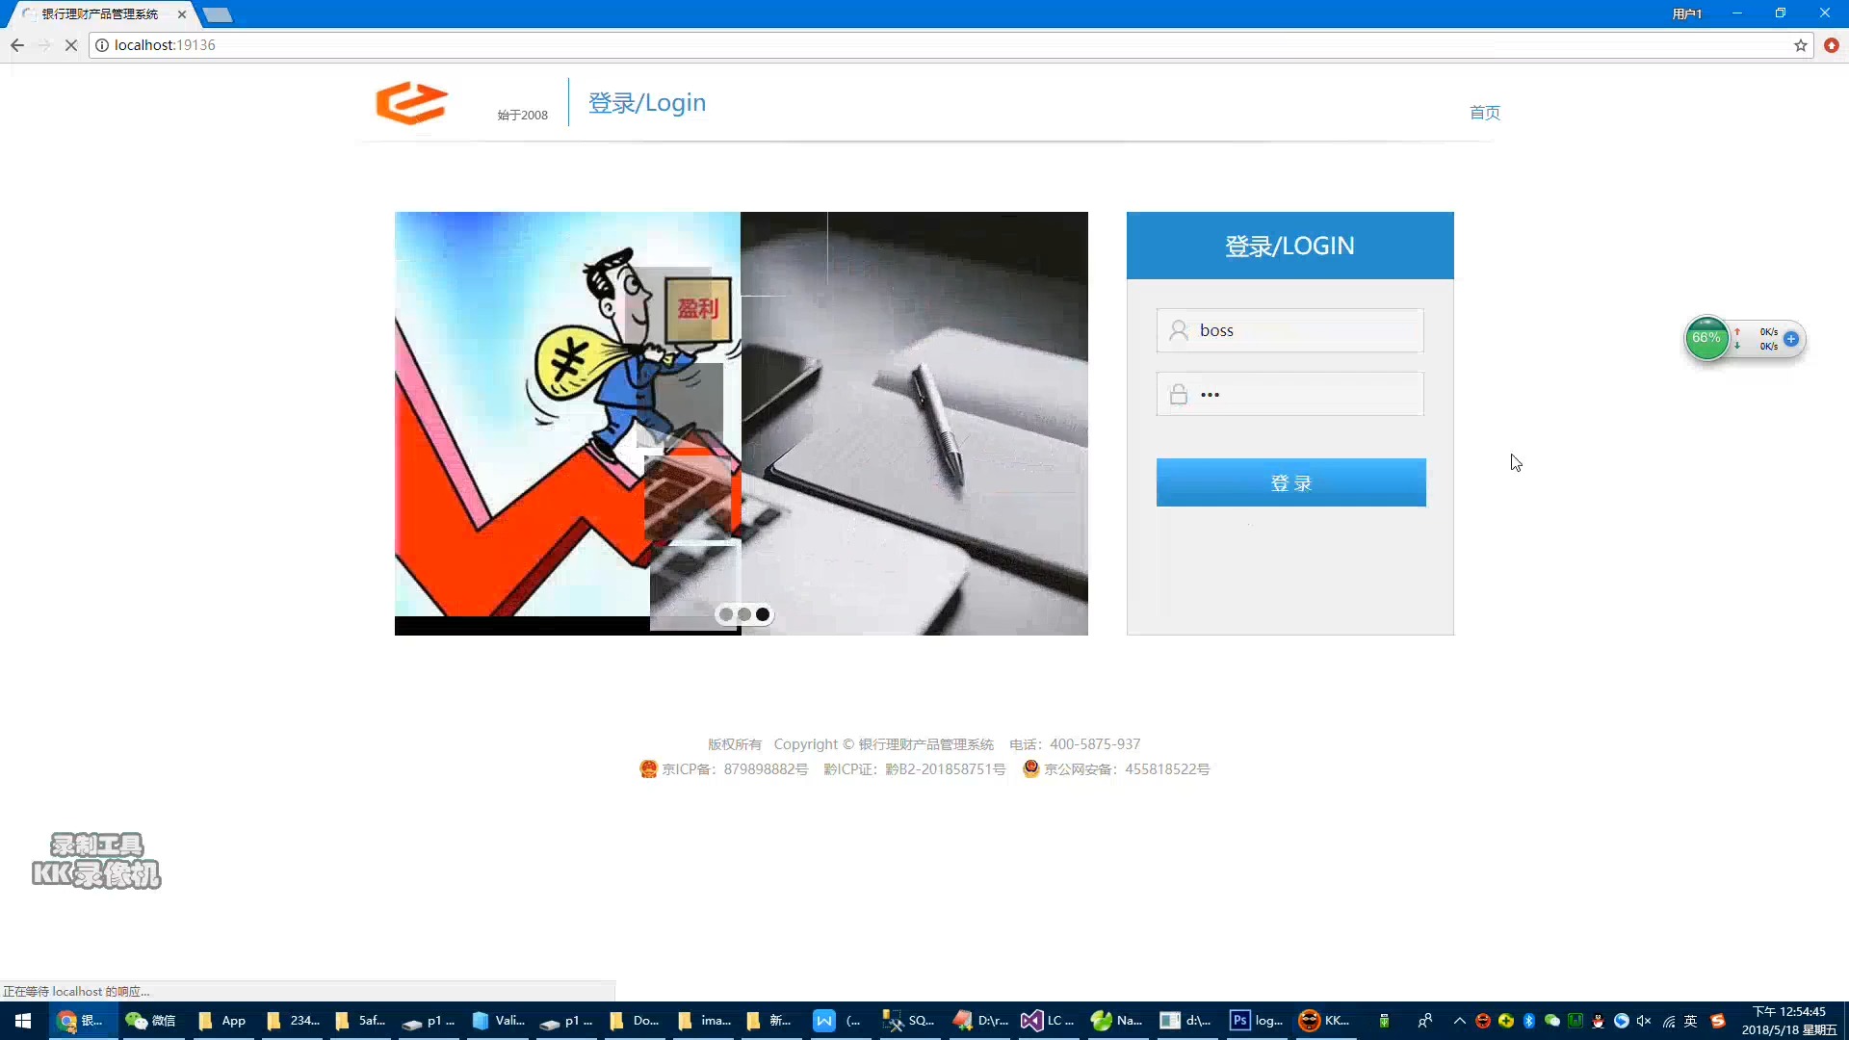
Task: Click the 银行理财产品管理系统 logo icon
Action: click(411, 103)
